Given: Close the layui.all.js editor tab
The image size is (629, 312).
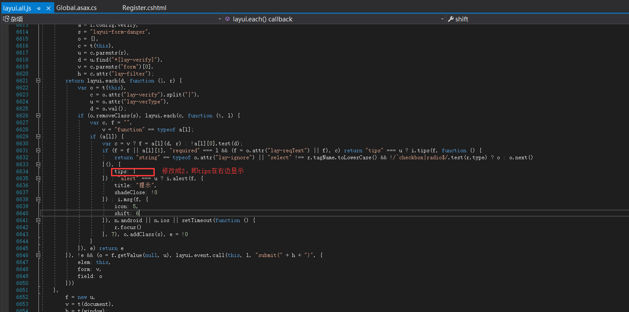Looking at the screenshot, I should pos(48,7).
